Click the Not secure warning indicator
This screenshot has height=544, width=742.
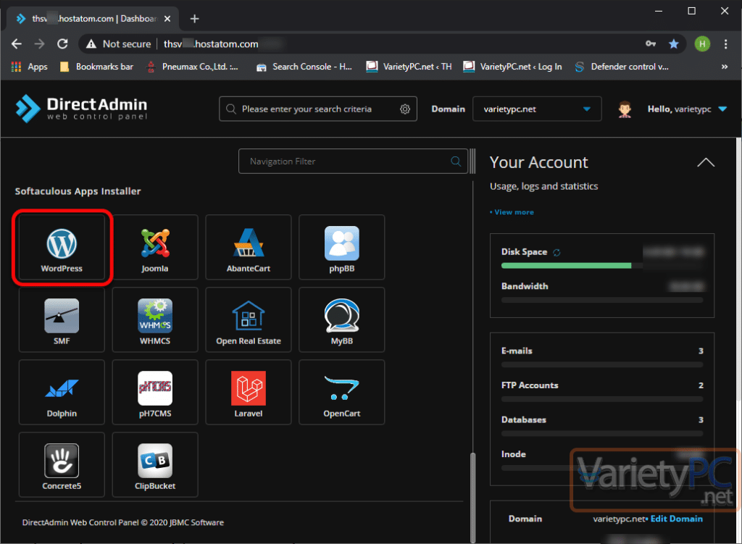point(118,44)
